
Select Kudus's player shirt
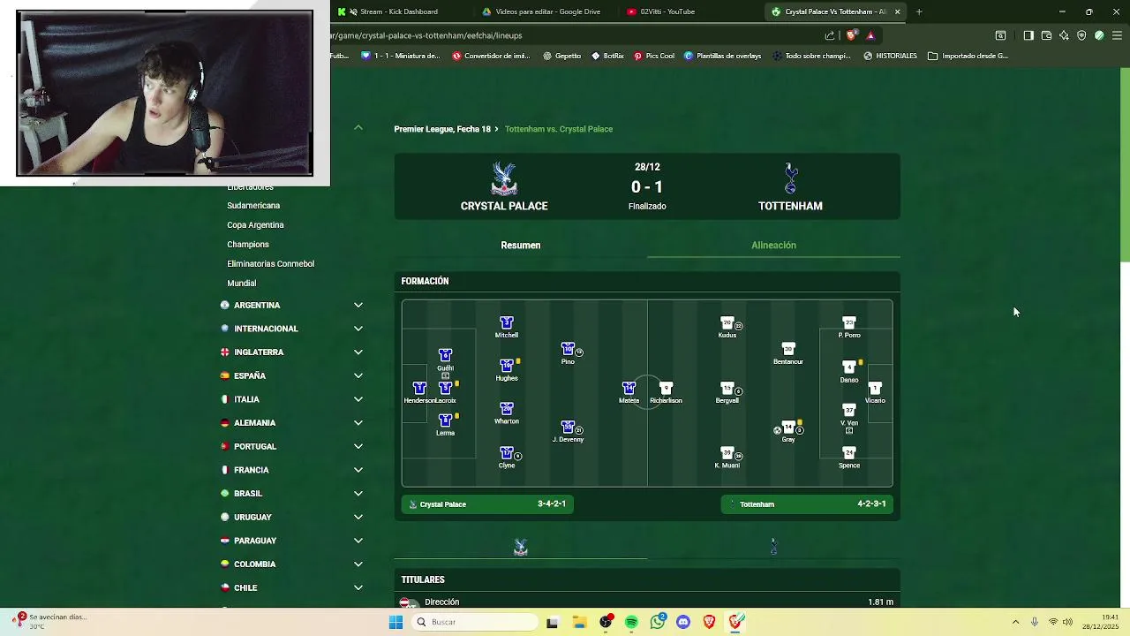click(727, 322)
